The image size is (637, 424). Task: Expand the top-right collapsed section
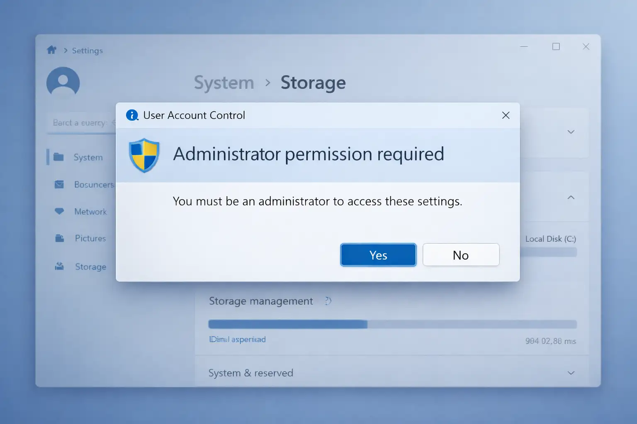571,132
